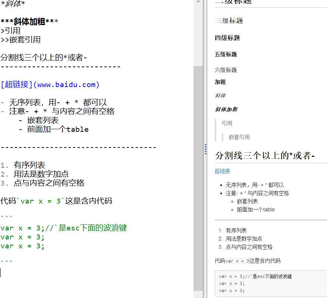Screen dimensions: 327x298
Task: Click the 四级标题 heading in the preview
Action: (x=227, y=38)
